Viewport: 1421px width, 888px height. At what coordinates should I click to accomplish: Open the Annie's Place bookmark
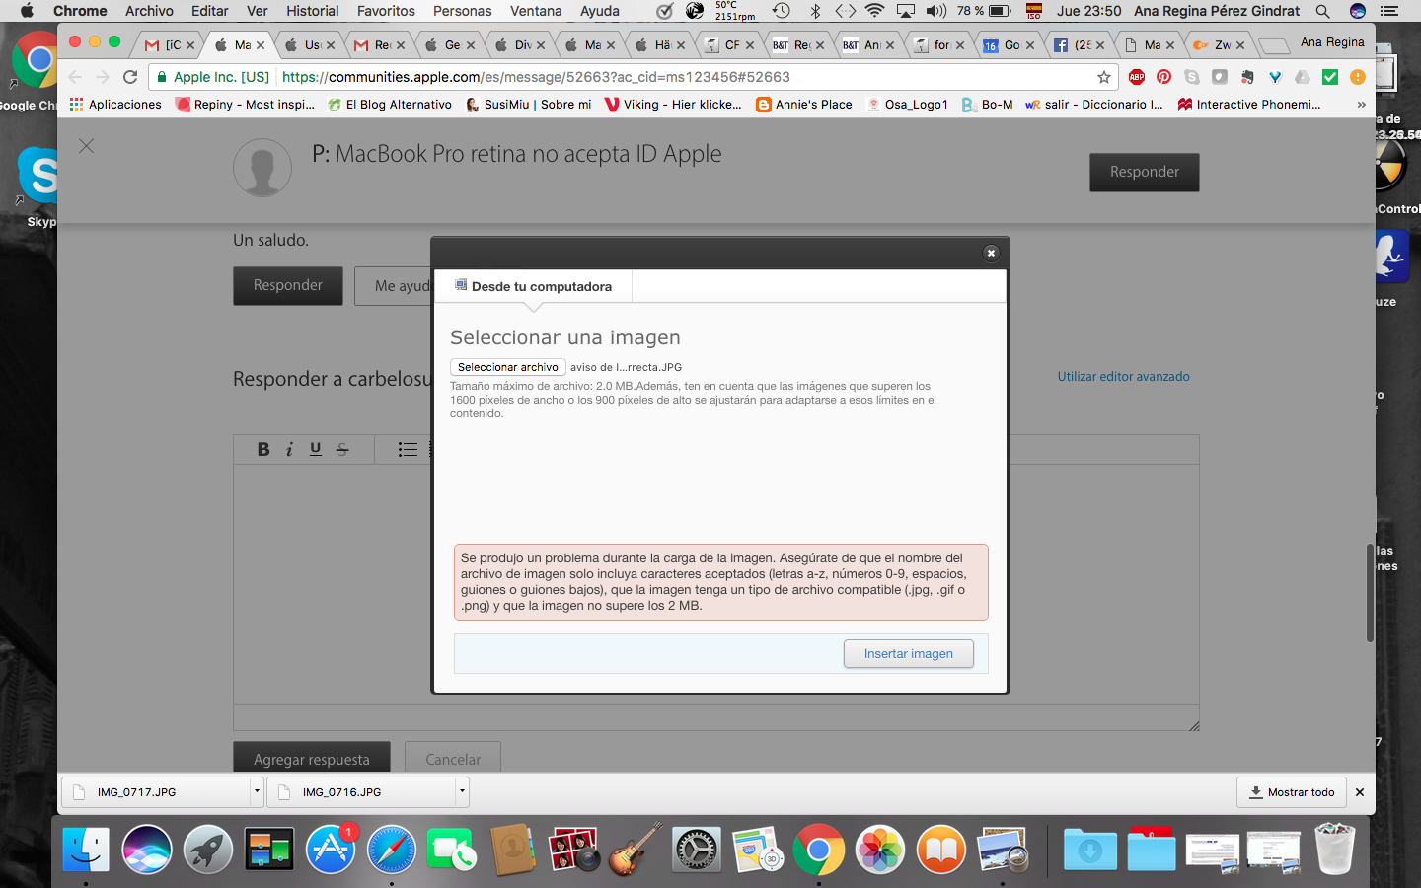(x=804, y=104)
